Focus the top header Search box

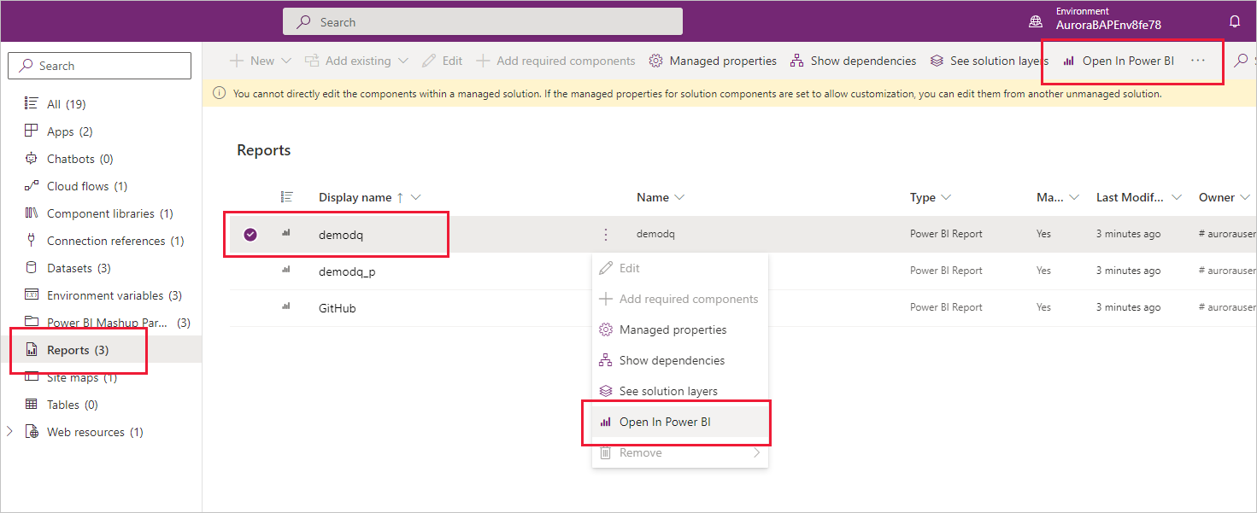point(483,22)
